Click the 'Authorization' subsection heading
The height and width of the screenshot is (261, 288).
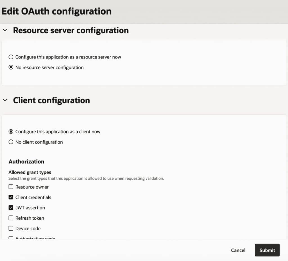[x=26, y=161]
